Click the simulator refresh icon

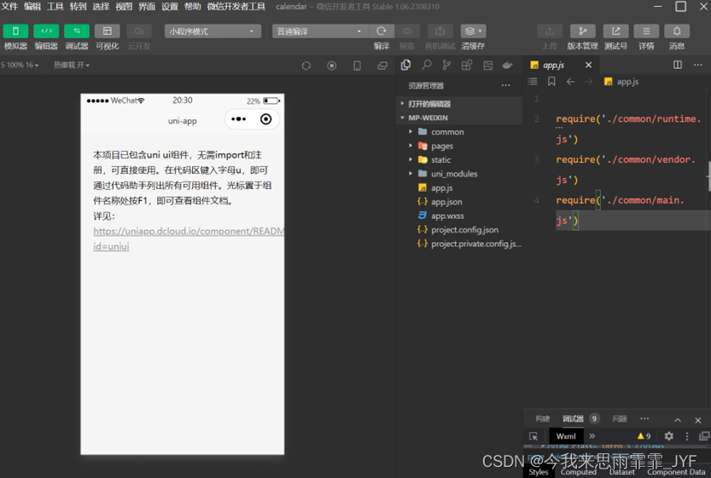click(306, 66)
